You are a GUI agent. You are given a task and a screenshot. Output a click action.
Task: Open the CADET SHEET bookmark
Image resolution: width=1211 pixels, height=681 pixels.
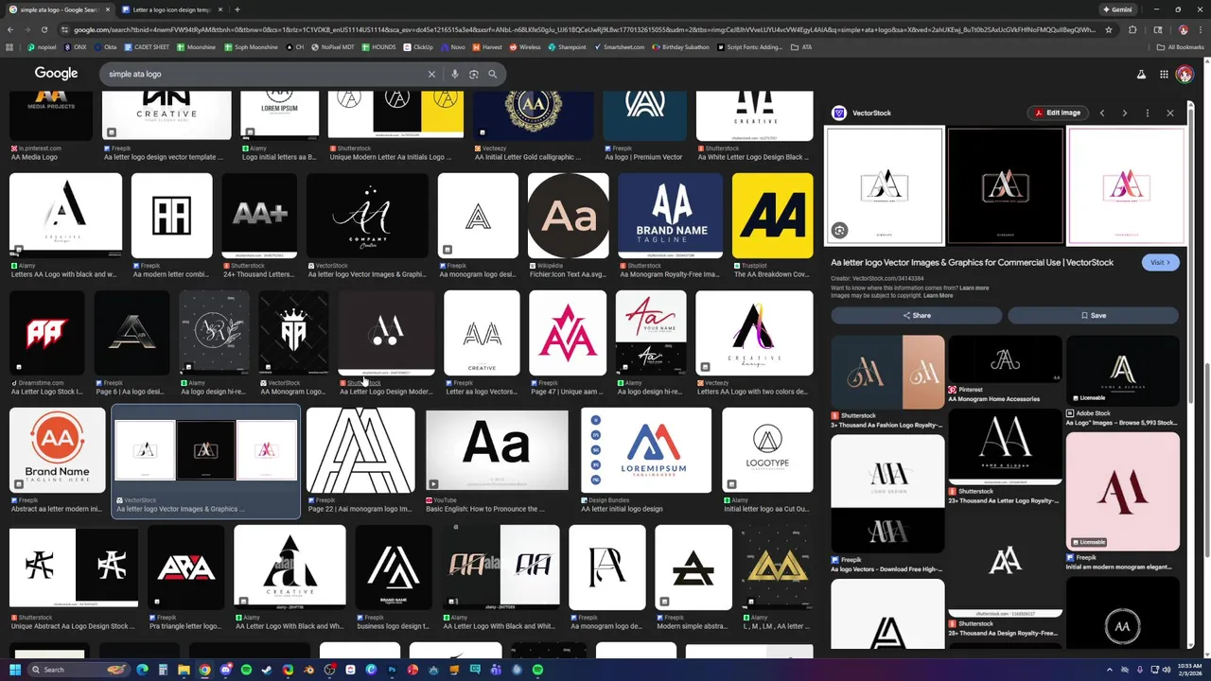[148, 47]
